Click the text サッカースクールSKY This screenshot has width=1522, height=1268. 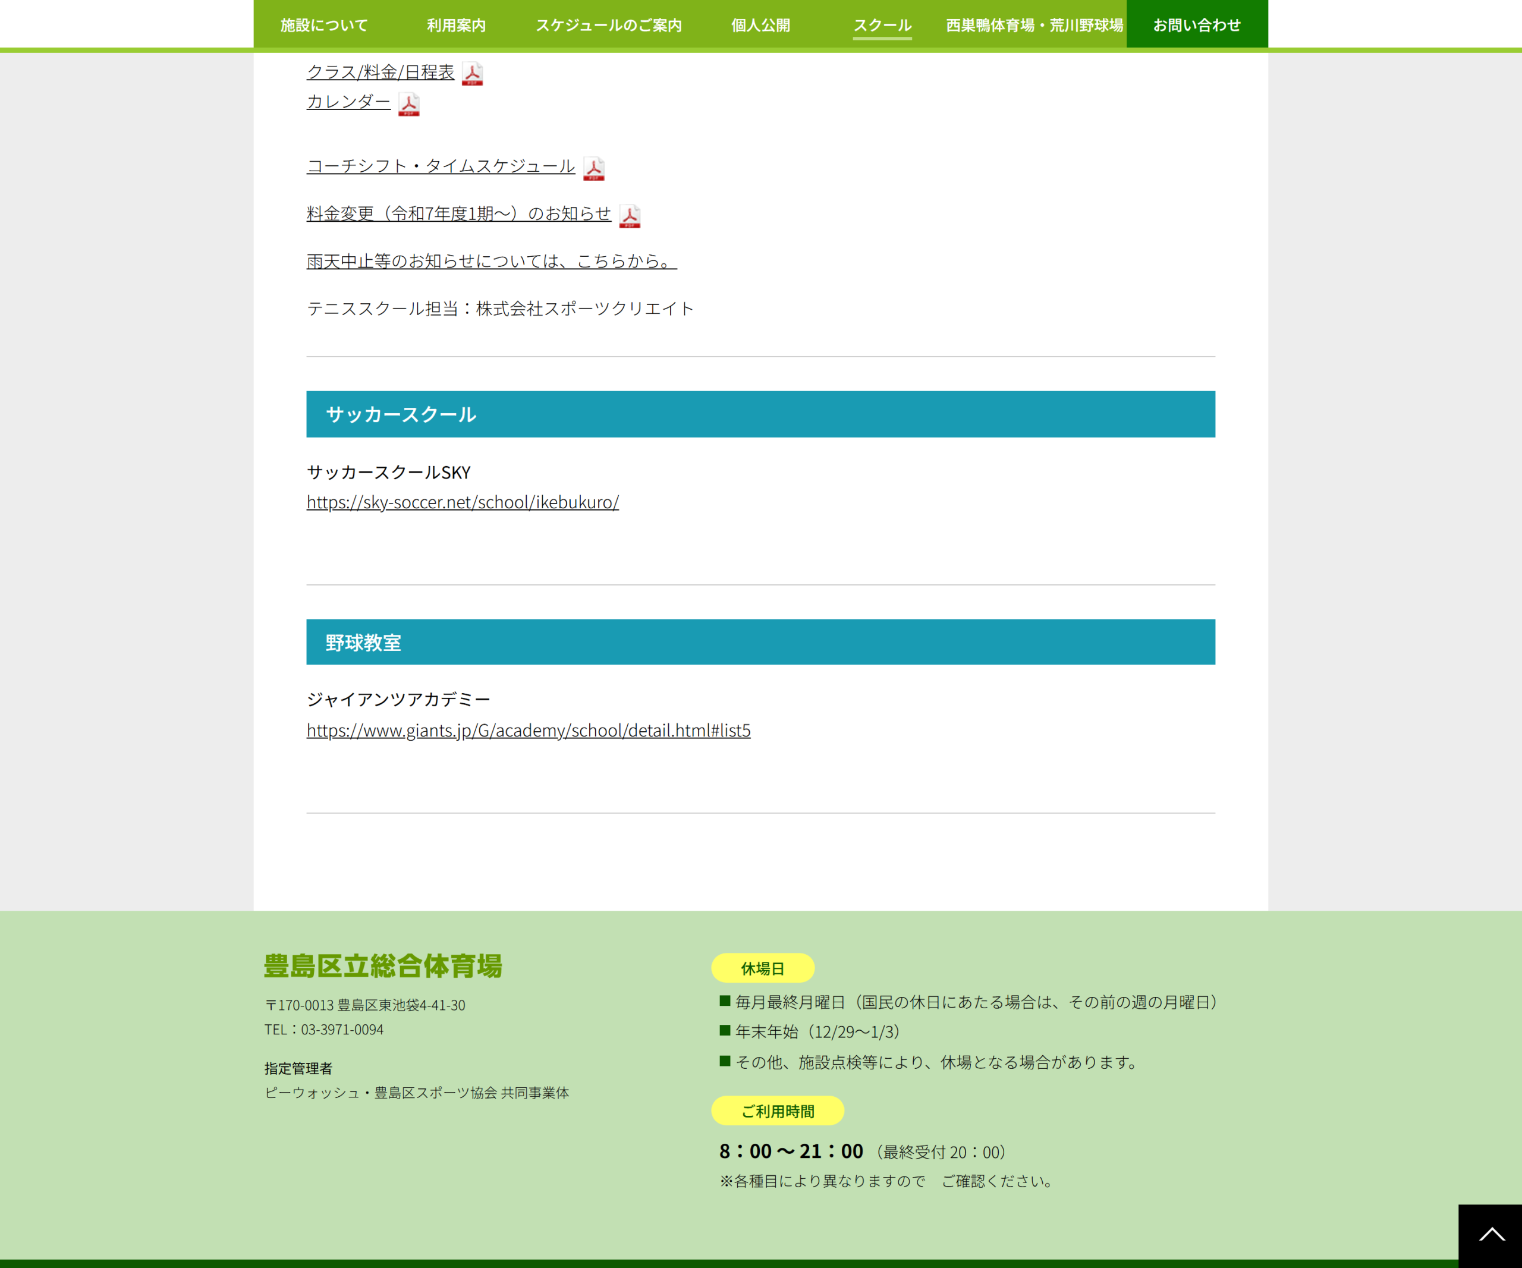388,473
